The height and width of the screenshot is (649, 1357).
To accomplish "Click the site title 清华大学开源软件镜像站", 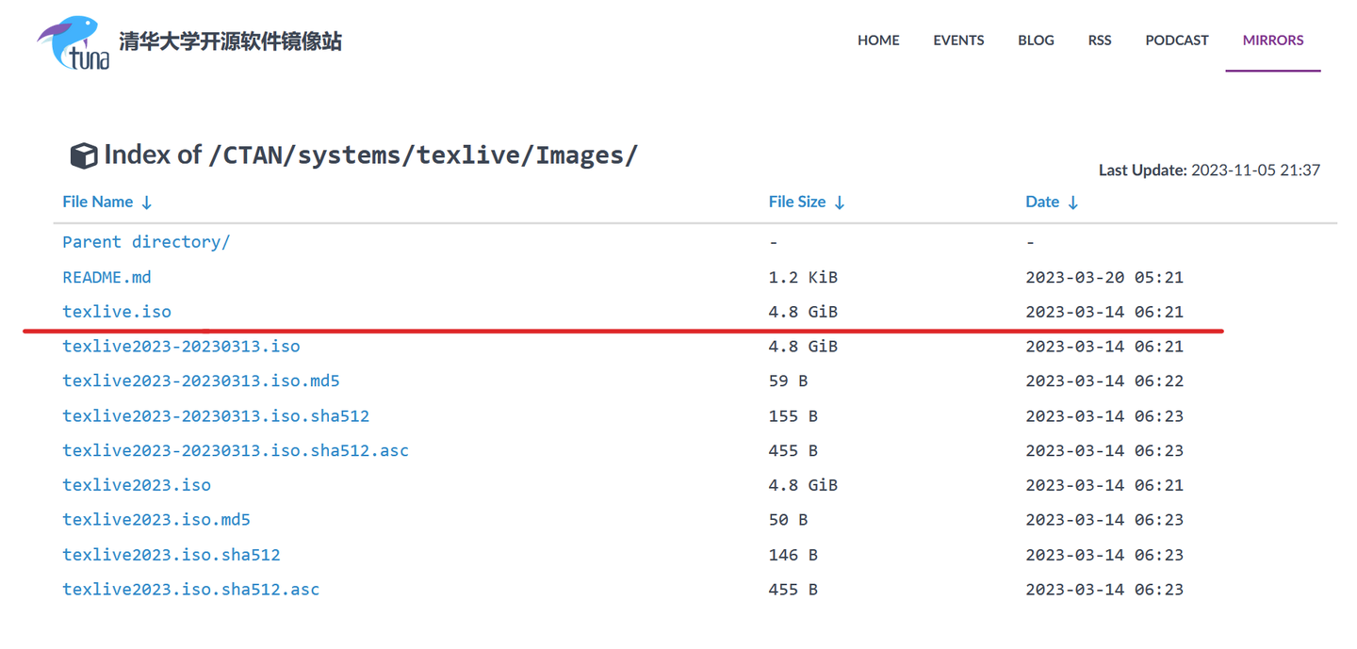I will pos(230,41).
